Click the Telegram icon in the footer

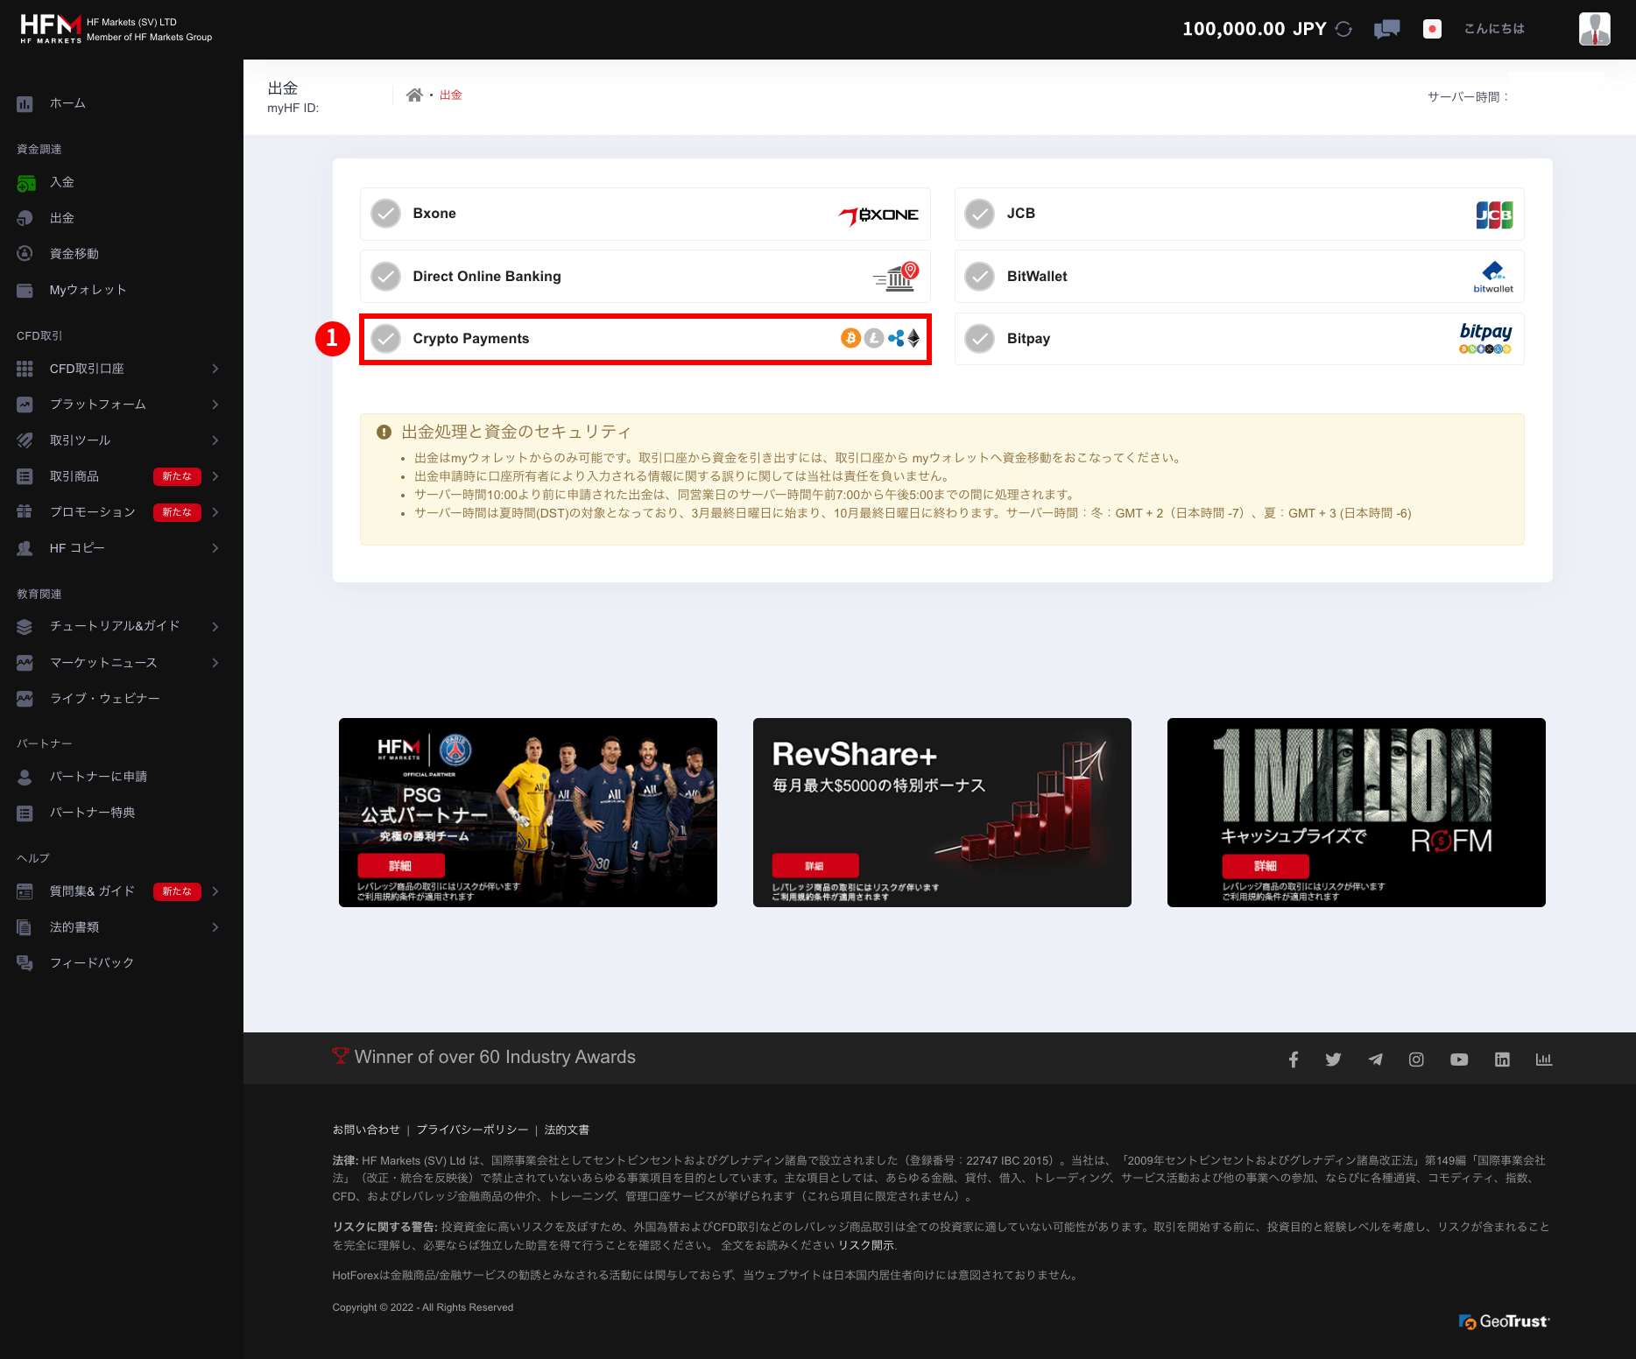[1375, 1059]
